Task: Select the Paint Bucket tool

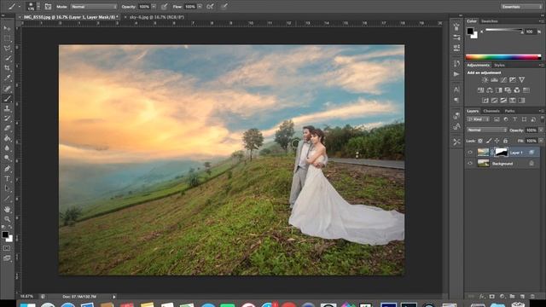Action: (7, 138)
